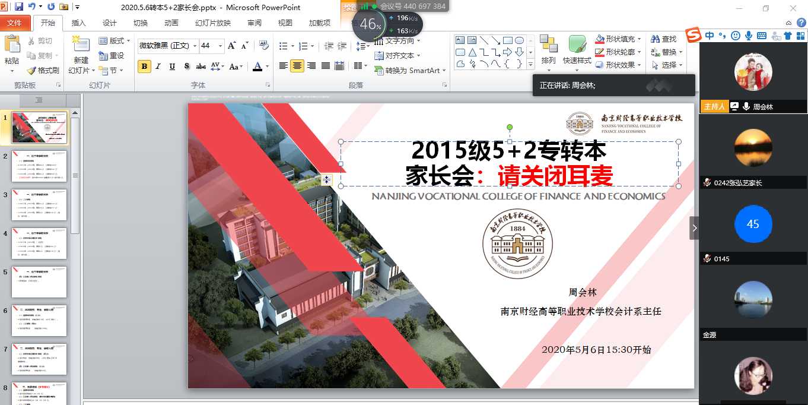Switch to the 幻灯片放映 ribbon tab

click(x=213, y=23)
